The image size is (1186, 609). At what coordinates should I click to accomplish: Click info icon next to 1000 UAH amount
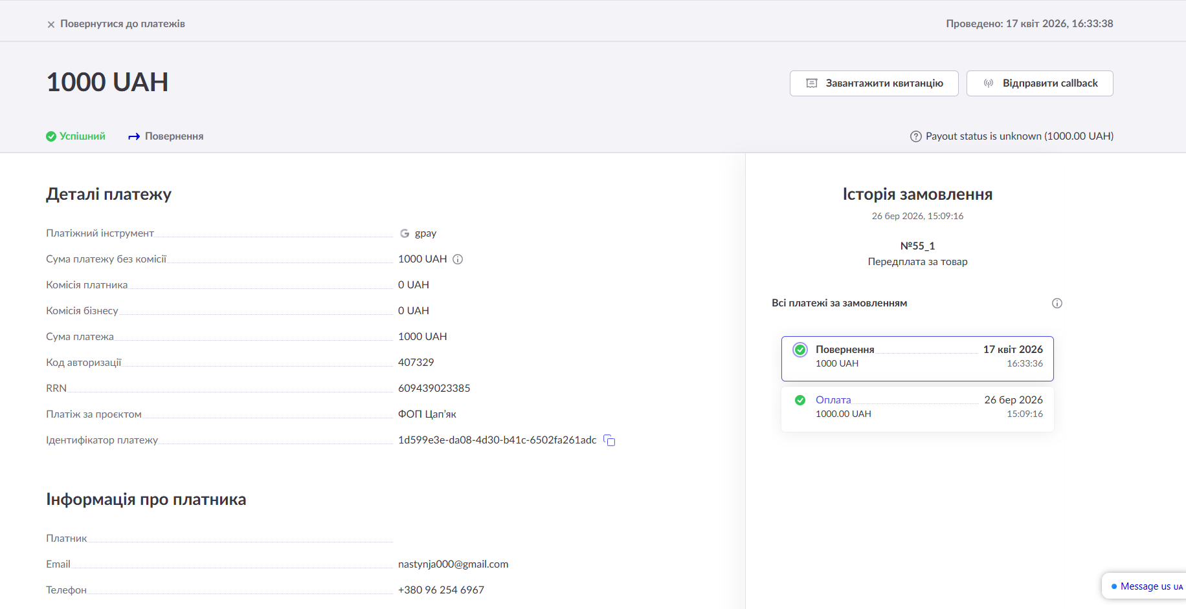point(458,259)
